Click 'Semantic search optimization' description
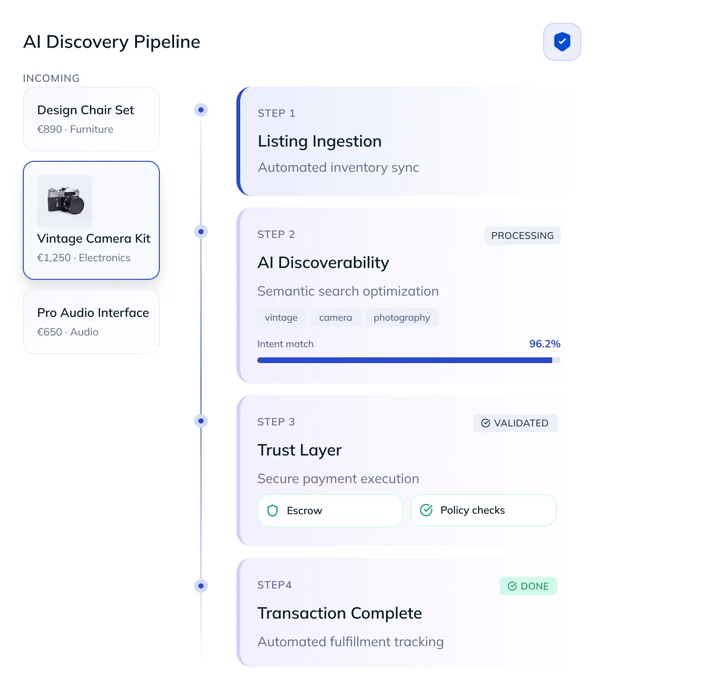 coord(348,291)
